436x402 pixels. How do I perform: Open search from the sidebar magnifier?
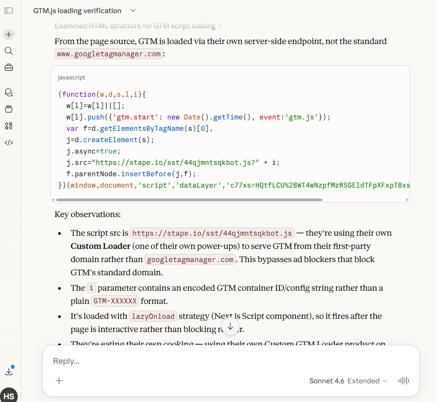coord(9,51)
